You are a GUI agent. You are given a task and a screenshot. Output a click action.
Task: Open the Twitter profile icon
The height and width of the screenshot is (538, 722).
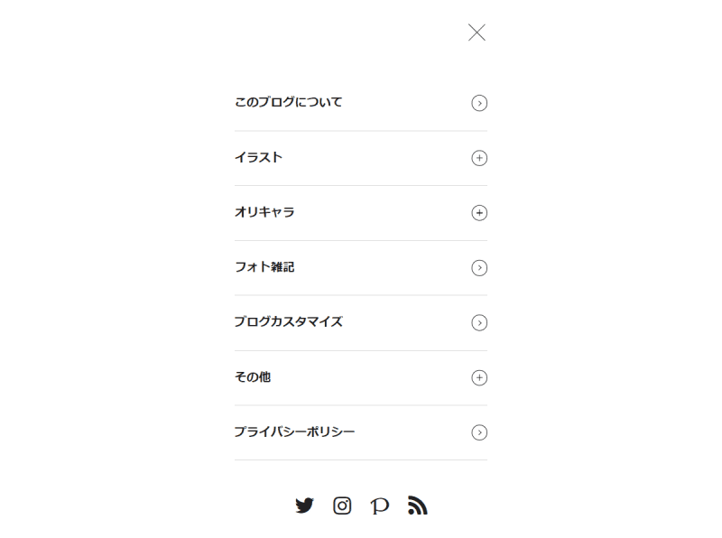tap(304, 506)
